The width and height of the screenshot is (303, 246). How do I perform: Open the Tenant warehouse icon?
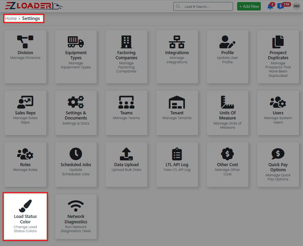(177, 102)
